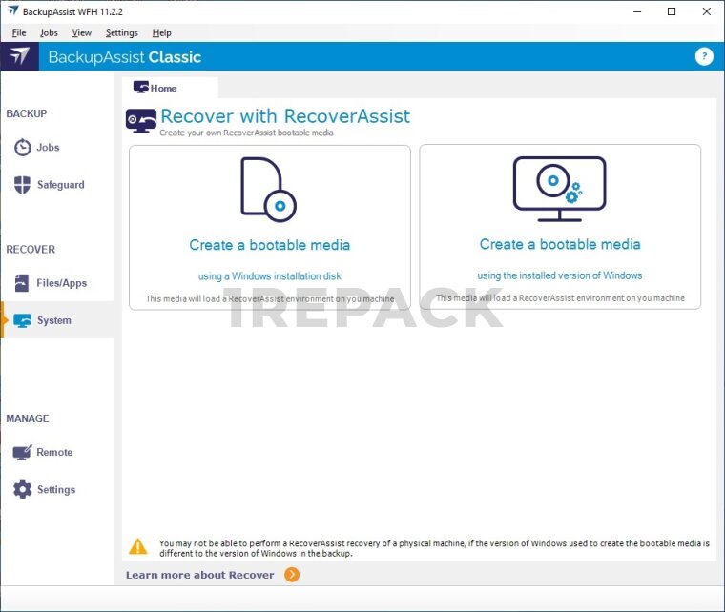The image size is (725, 612).
Task: Create bootable media using installed version of Windows
Action: pyautogui.click(x=560, y=244)
